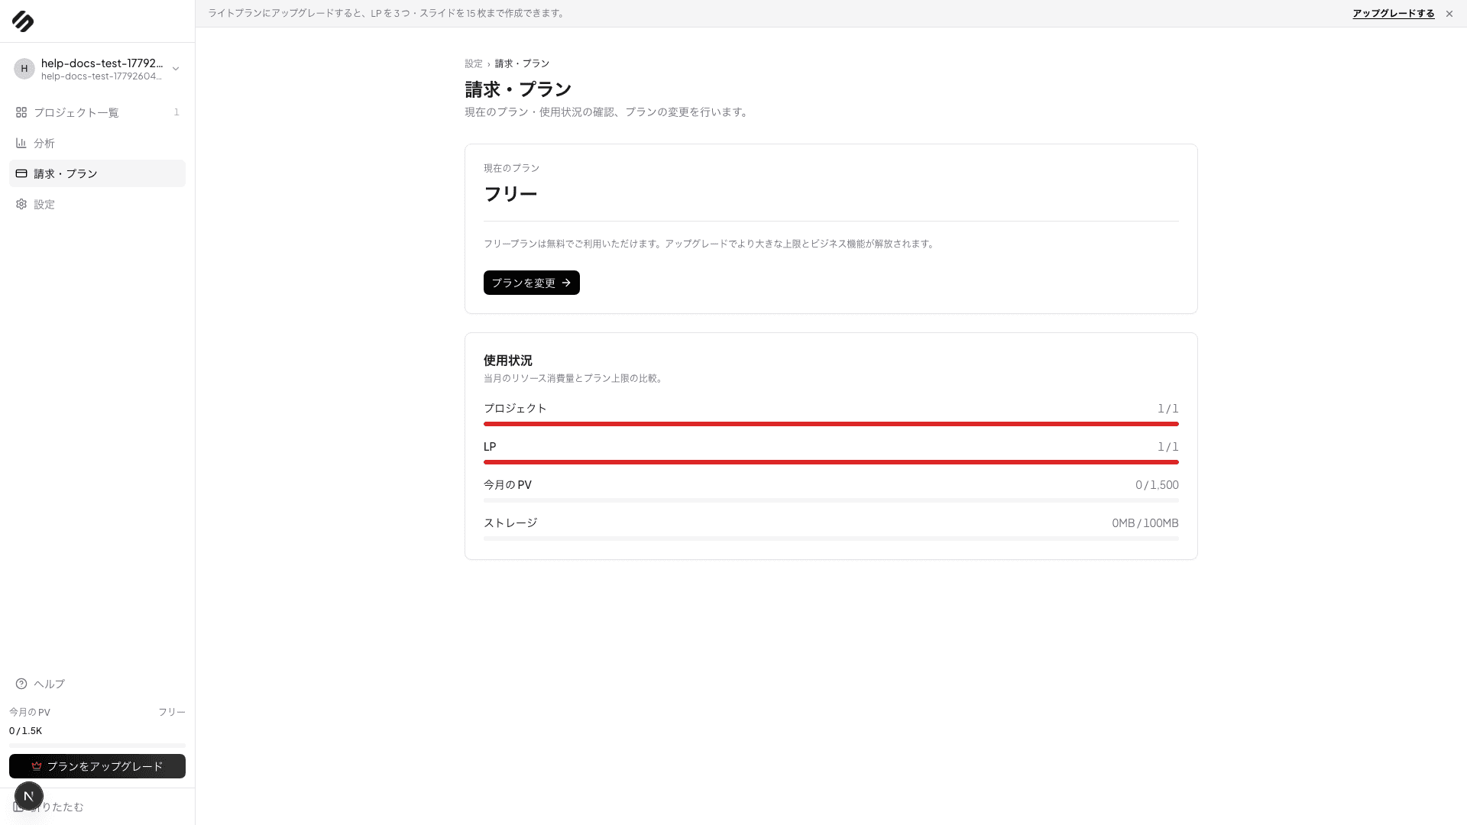Open プロジェクト一覧 in the sidebar
This screenshot has height=825, width=1467.
(97, 112)
